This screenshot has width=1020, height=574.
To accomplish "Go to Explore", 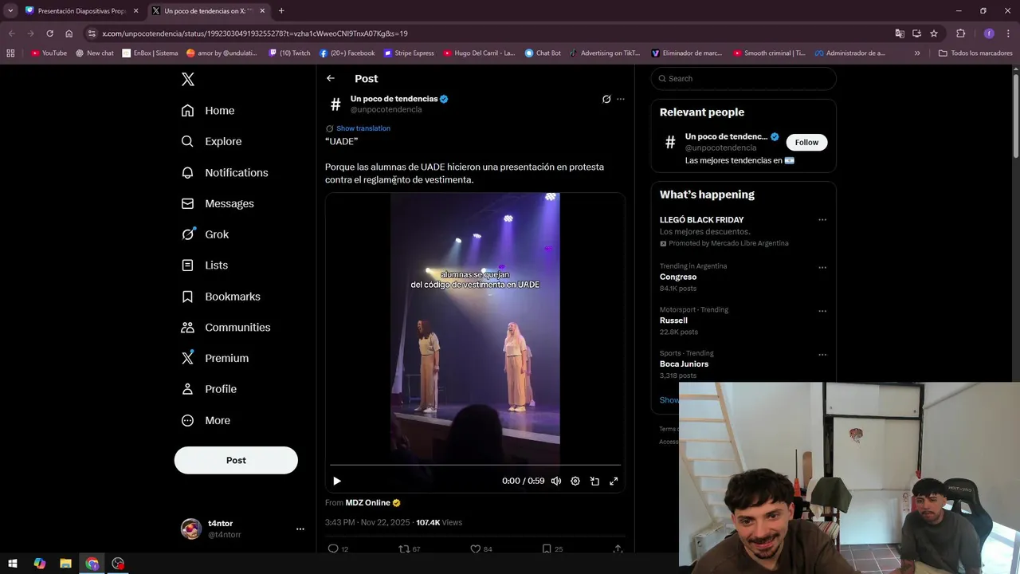I will [x=211, y=141].
